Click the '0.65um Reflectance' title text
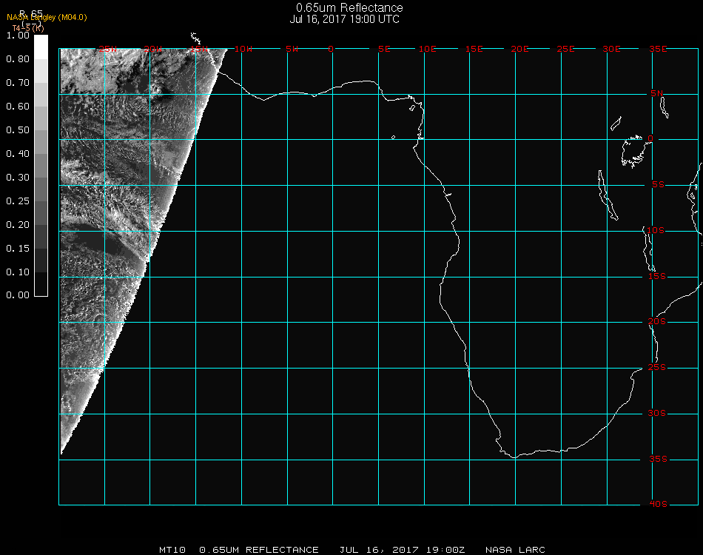703x555 pixels. pyautogui.click(x=349, y=8)
